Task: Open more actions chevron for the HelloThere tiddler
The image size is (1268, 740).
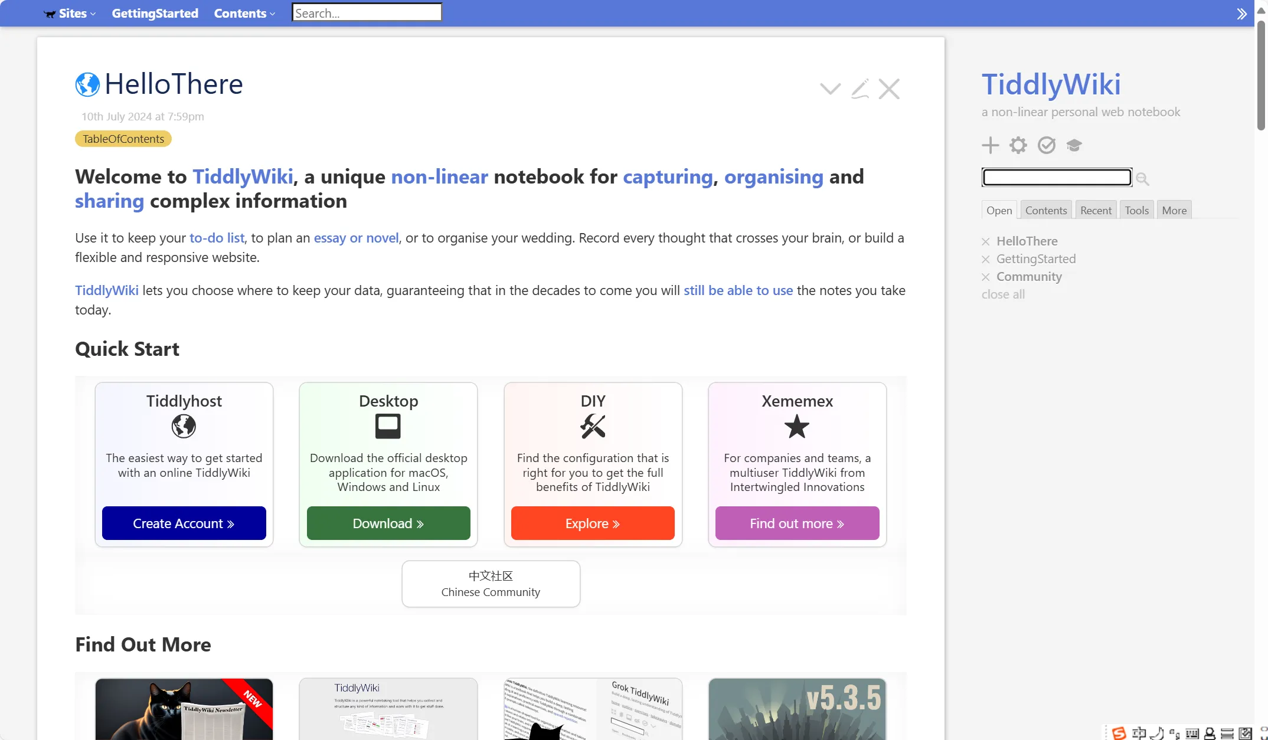Action: (x=831, y=89)
